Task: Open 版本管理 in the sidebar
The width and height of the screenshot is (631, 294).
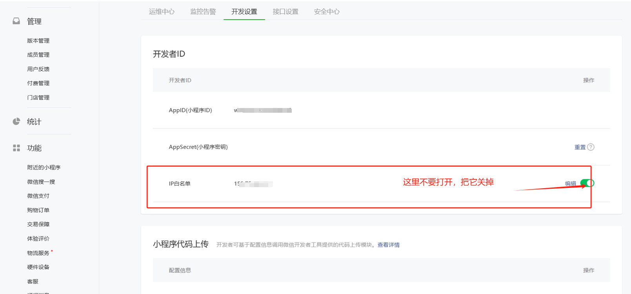Action: click(x=38, y=41)
